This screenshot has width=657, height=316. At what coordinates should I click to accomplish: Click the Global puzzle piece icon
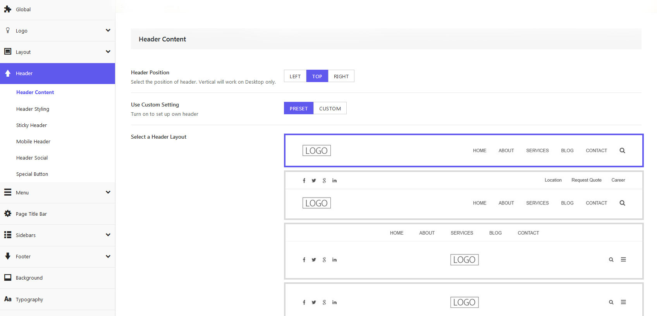[x=8, y=9]
